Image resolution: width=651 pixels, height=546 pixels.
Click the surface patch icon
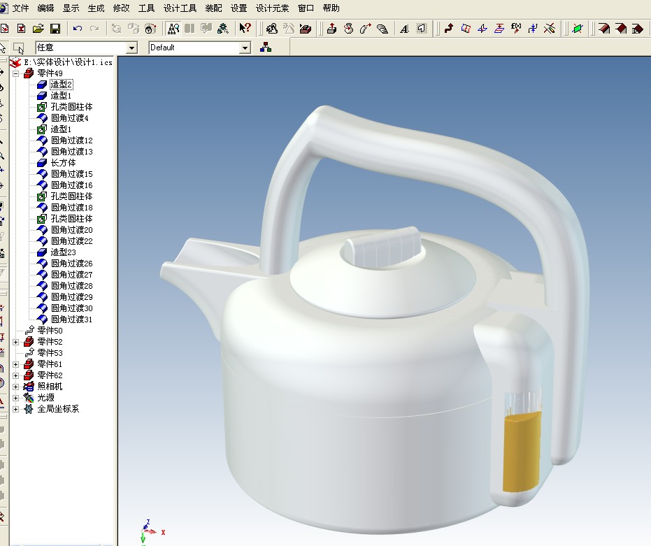click(466, 29)
